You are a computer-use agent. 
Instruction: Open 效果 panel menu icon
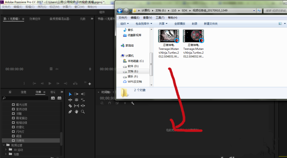[x=44, y=92]
